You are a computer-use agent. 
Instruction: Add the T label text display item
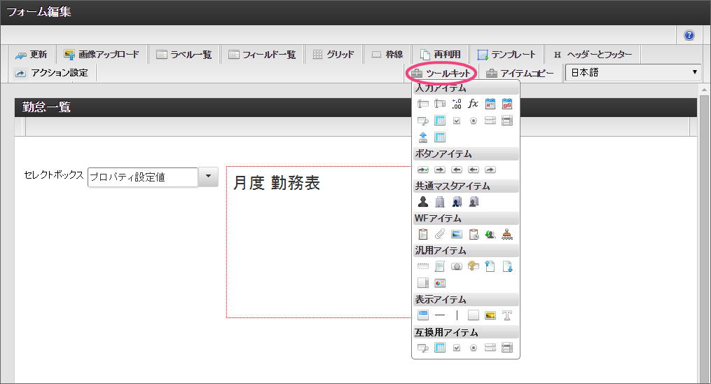click(507, 315)
